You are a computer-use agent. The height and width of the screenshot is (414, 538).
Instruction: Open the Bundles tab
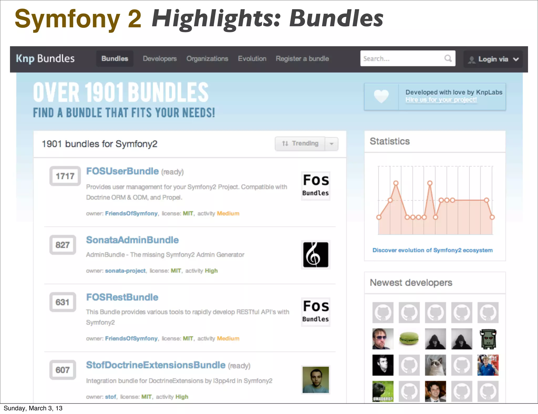[115, 59]
